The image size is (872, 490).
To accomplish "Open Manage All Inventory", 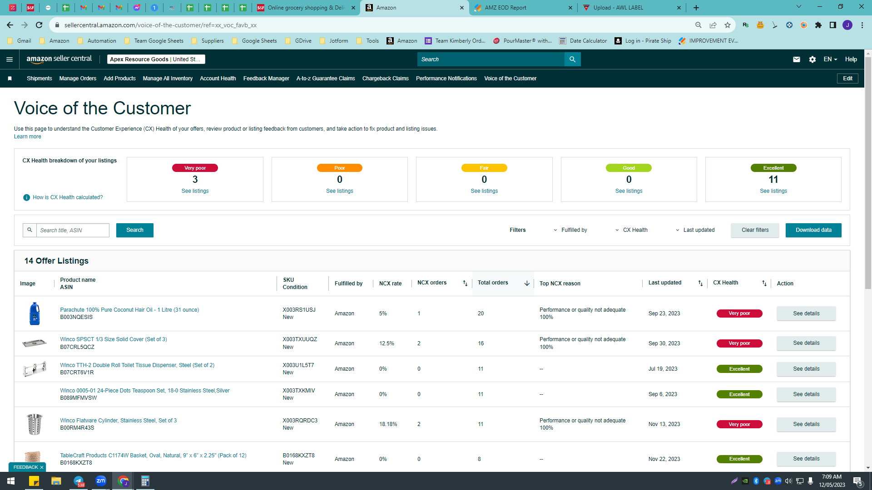I will 168,78.
